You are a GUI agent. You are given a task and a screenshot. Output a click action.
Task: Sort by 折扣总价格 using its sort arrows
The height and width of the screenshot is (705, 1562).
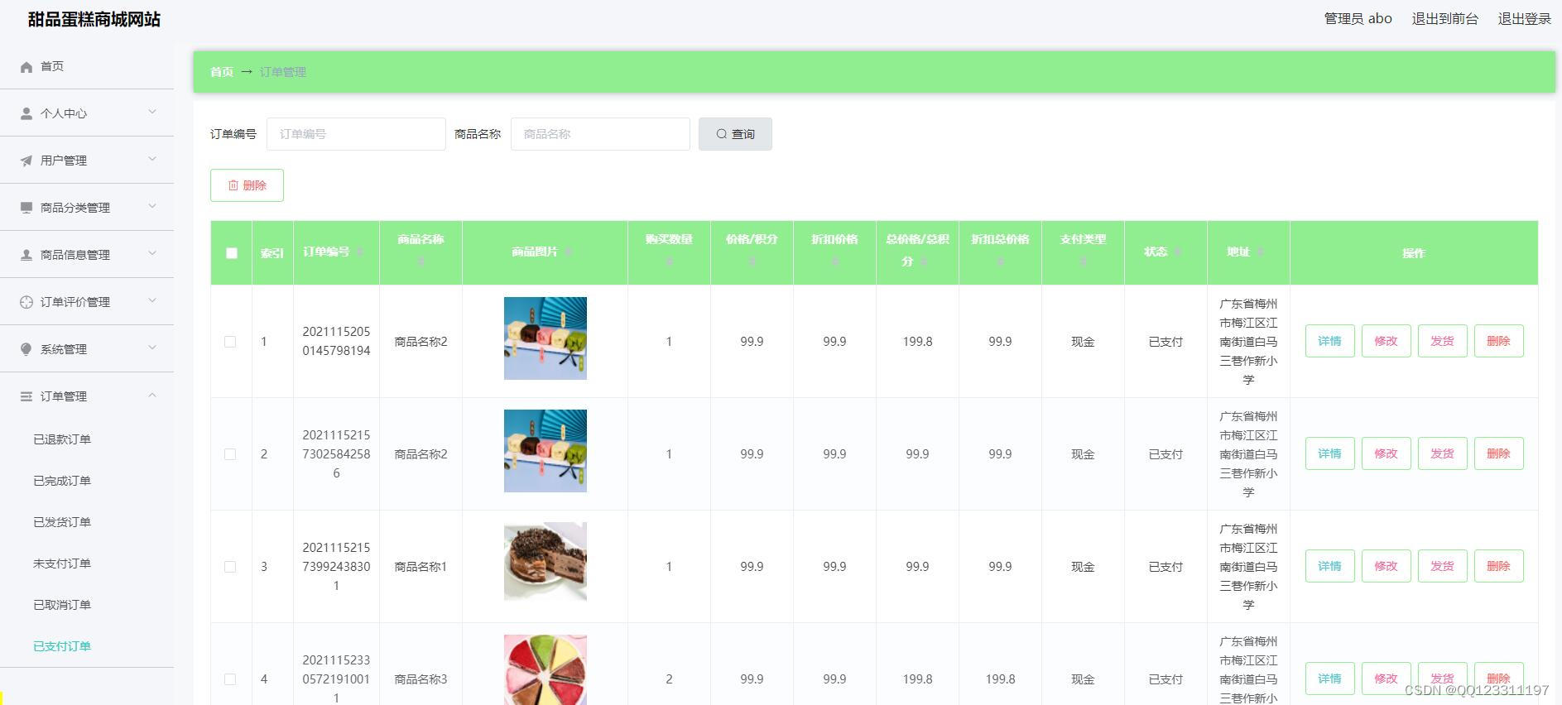click(x=1000, y=261)
